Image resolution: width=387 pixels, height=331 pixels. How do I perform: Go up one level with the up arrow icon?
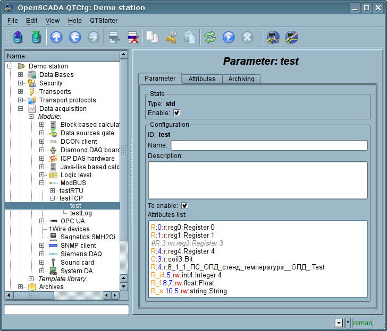pyautogui.click(x=56, y=37)
